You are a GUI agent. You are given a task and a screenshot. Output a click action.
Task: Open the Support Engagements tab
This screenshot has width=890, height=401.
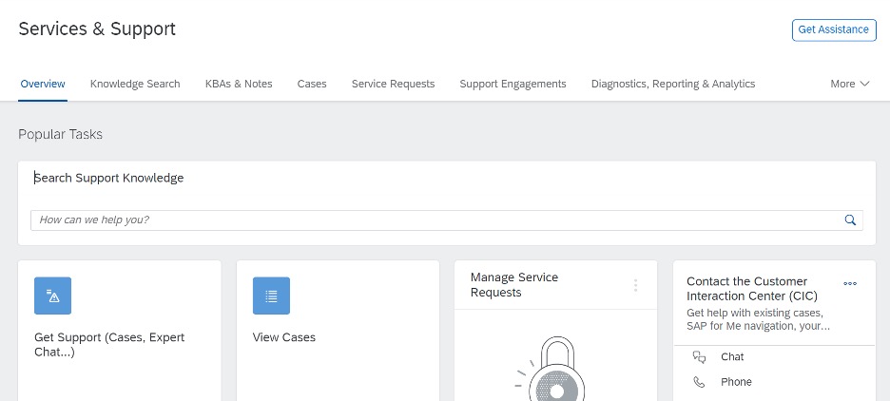[513, 84]
